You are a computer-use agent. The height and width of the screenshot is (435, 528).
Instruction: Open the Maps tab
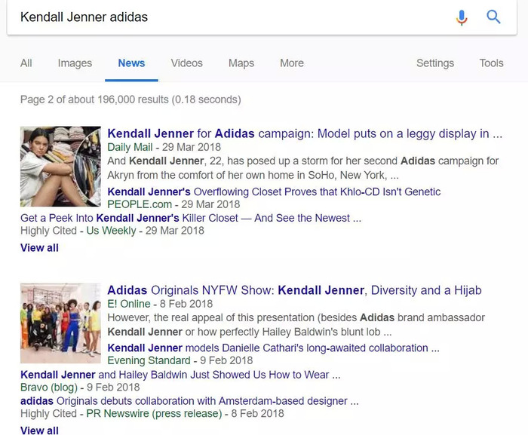pyautogui.click(x=241, y=63)
